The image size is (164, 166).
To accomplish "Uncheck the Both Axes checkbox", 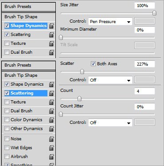I will (x=93, y=64).
